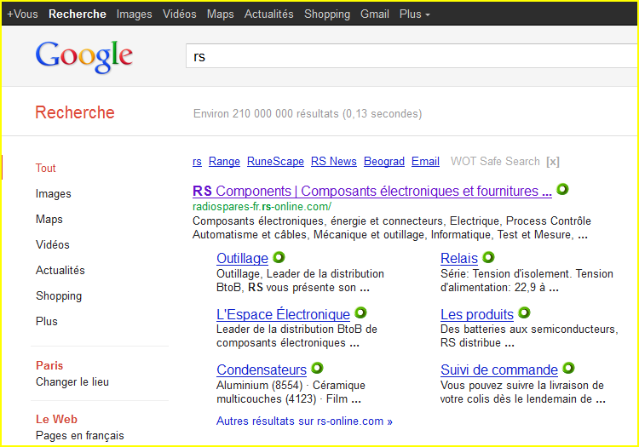Open Gmail from the top bar
The height and width of the screenshot is (447, 639).
[x=375, y=14]
